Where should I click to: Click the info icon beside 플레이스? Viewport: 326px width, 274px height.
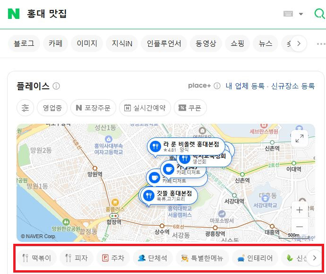56,86
